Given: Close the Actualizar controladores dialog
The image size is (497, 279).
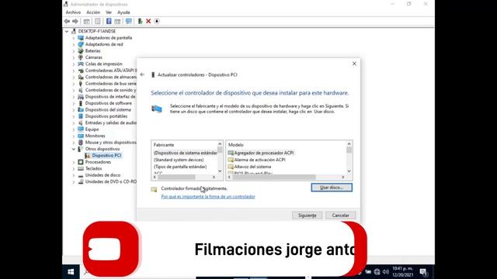Looking at the screenshot, I should tap(354, 64).
